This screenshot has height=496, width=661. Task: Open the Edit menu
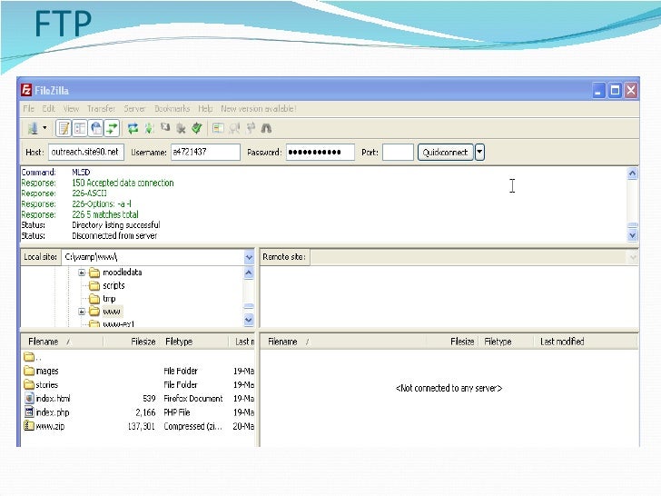(48, 109)
